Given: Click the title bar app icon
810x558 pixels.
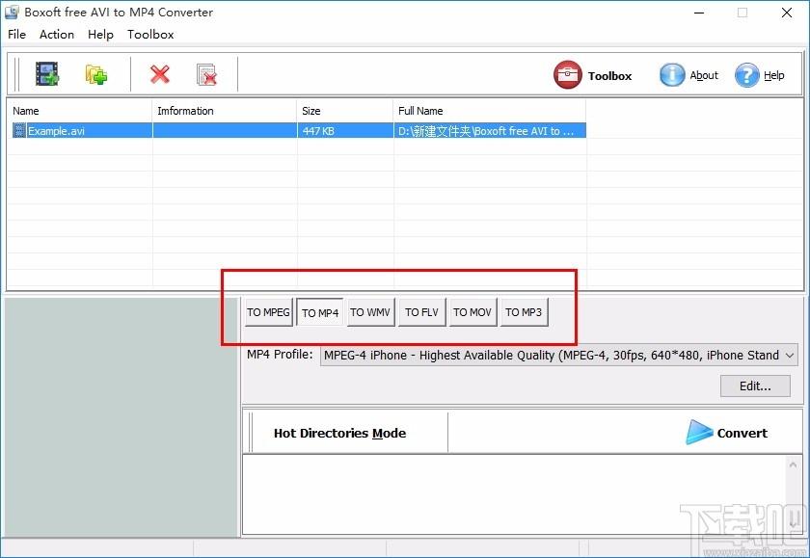Looking at the screenshot, I should pos(12,12).
